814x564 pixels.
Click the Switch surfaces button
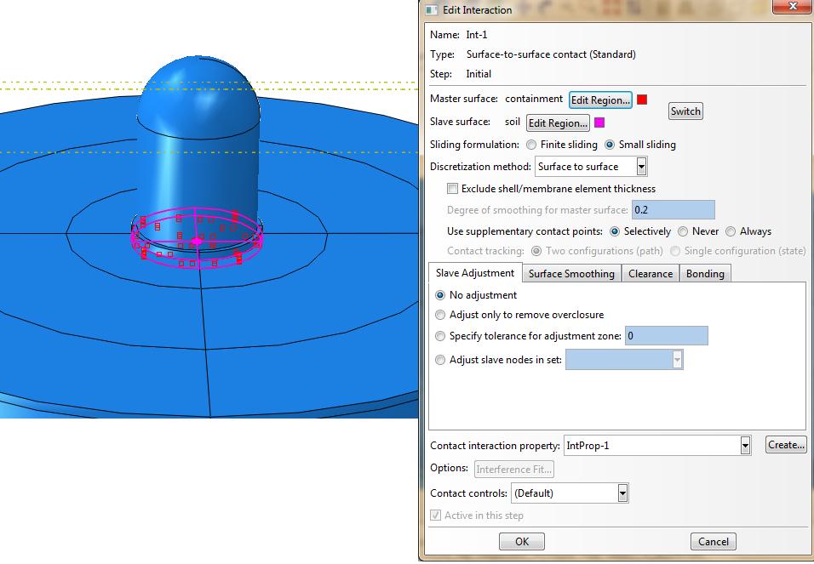click(x=685, y=111)
